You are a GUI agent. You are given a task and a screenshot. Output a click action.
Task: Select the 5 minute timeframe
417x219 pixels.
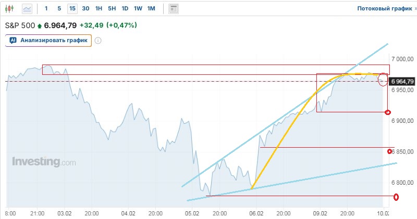click(x=59, y=9)
